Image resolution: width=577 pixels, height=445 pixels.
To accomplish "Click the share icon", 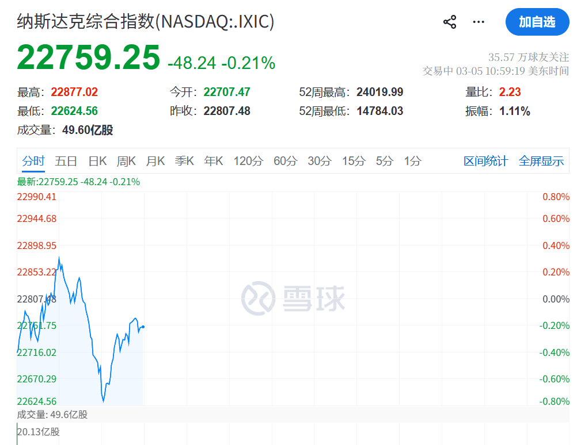I will pyautogui.click(x=449, y=21).
